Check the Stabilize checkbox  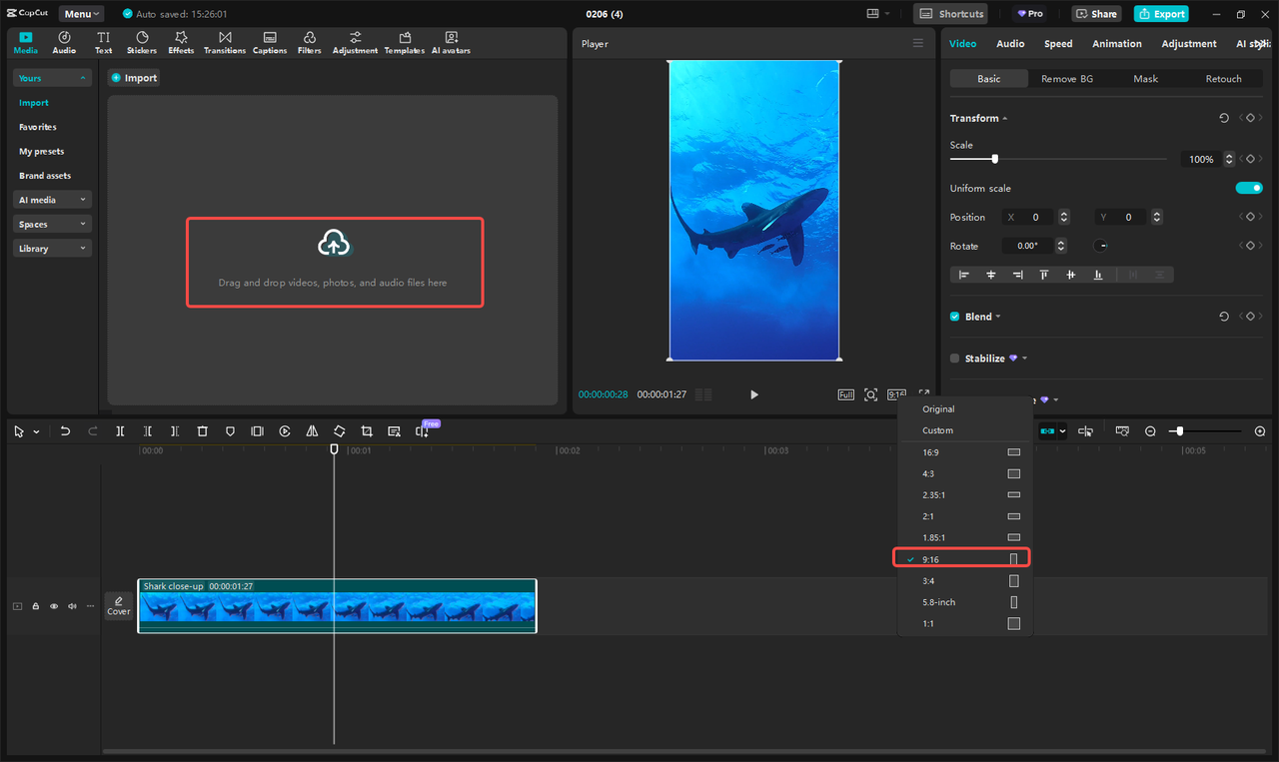pyautogui.click(x=954, y=358)
